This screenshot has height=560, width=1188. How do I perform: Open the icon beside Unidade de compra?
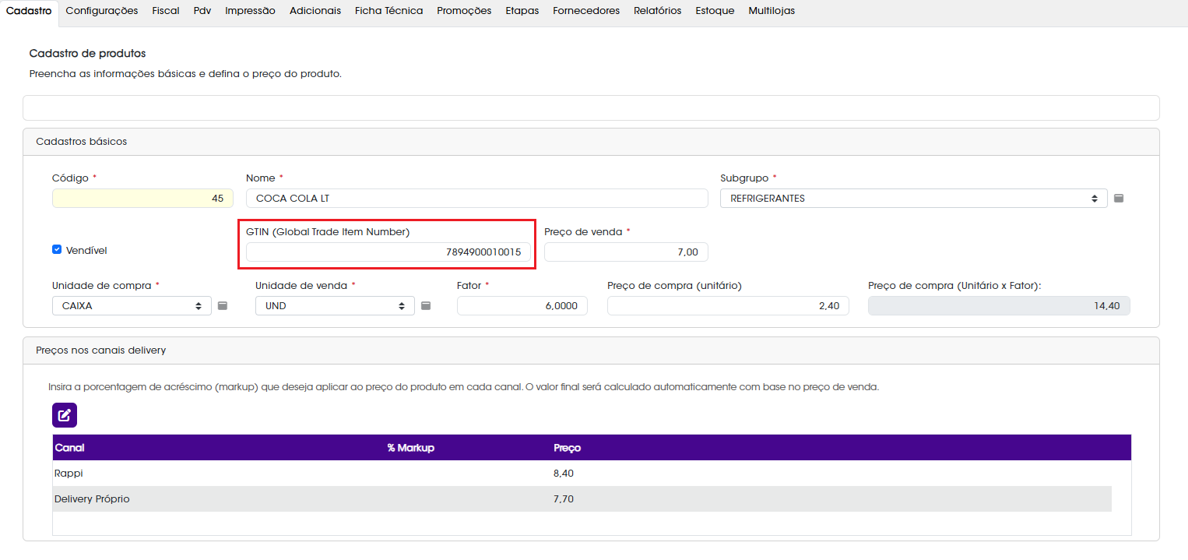pyautogui.click(x=222, y=306)
